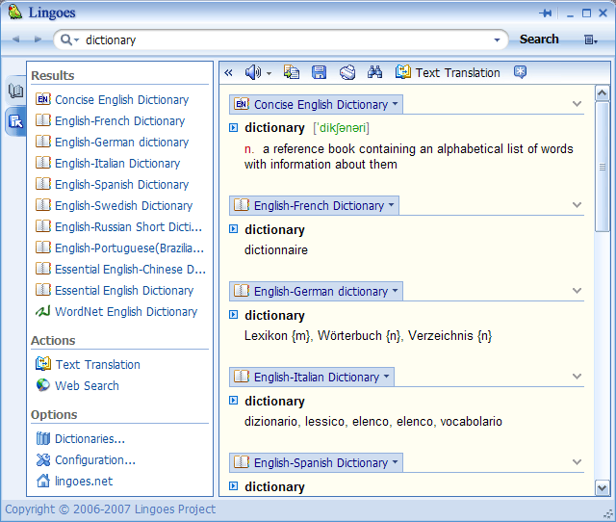This screenshot has width=616, height=522.
Task: Open the search history dropdown arrow
Action: point(498,40)
